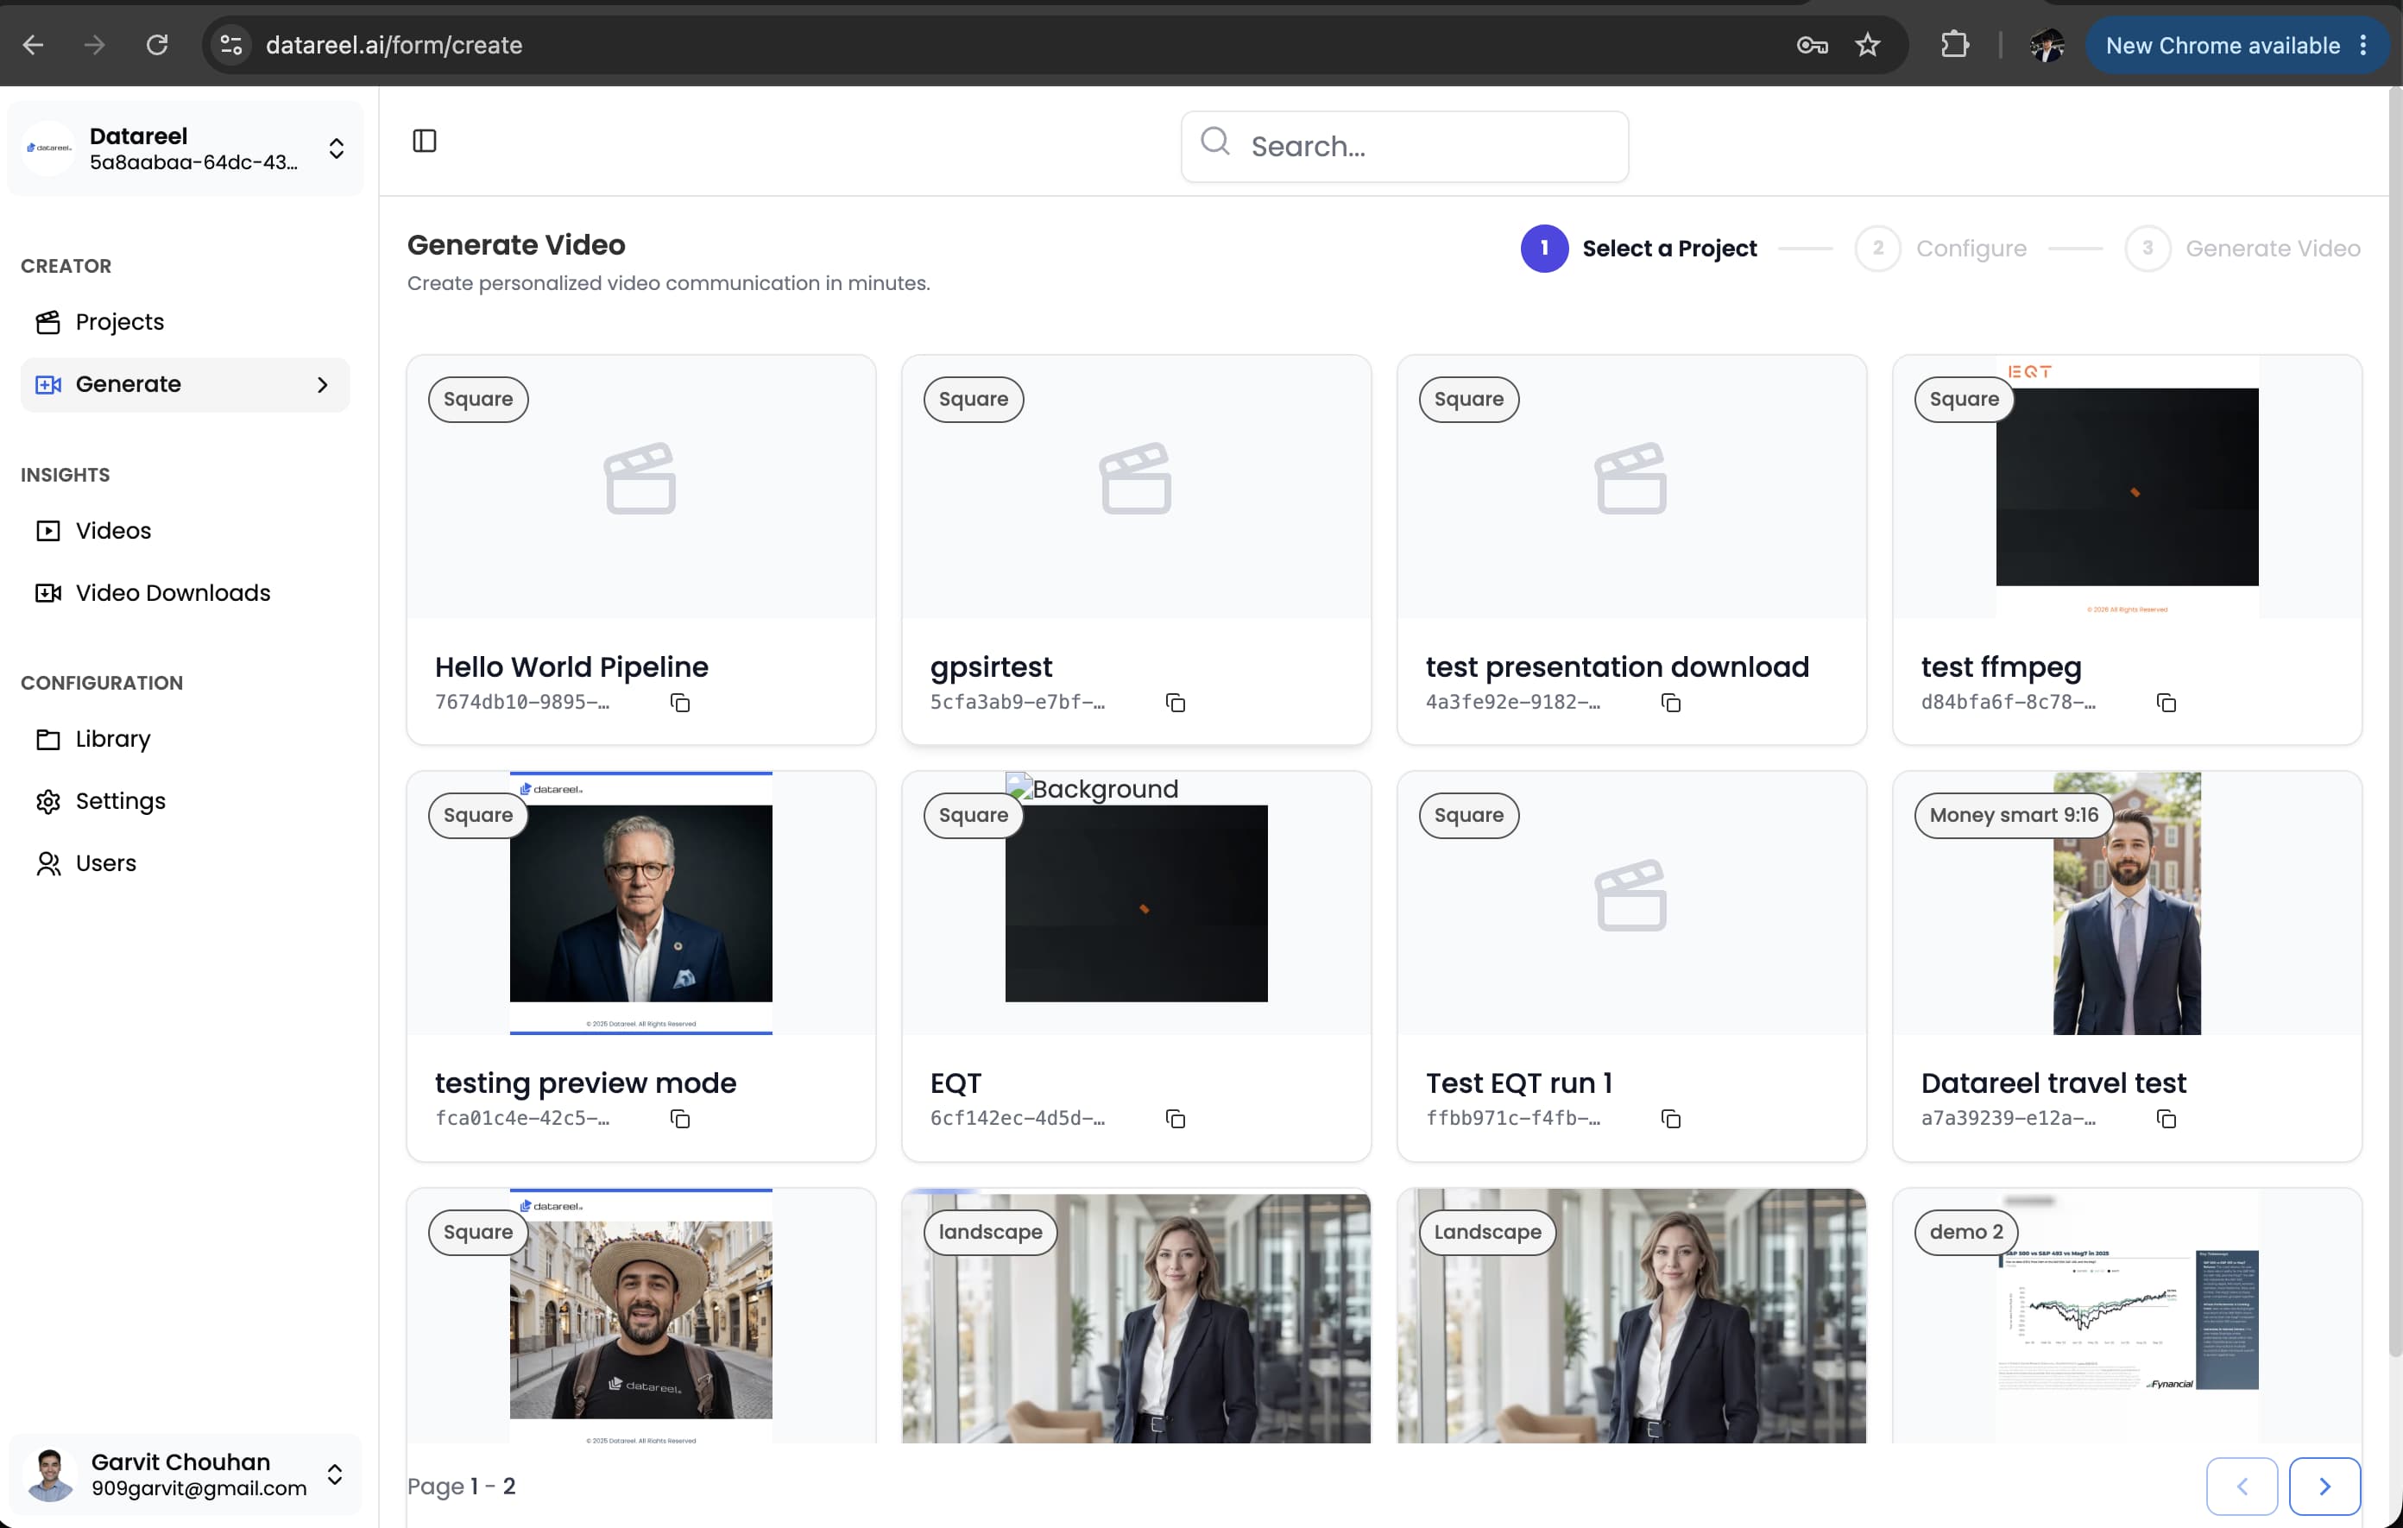Select step 3 Generate Video

(2242, 249)
